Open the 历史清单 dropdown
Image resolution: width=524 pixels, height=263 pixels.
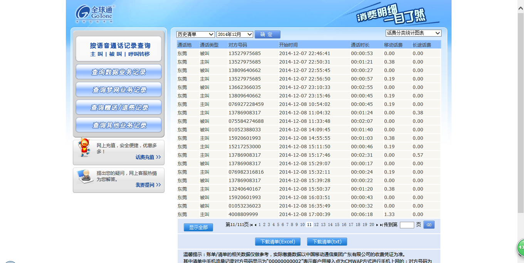(x=195, y=34)
